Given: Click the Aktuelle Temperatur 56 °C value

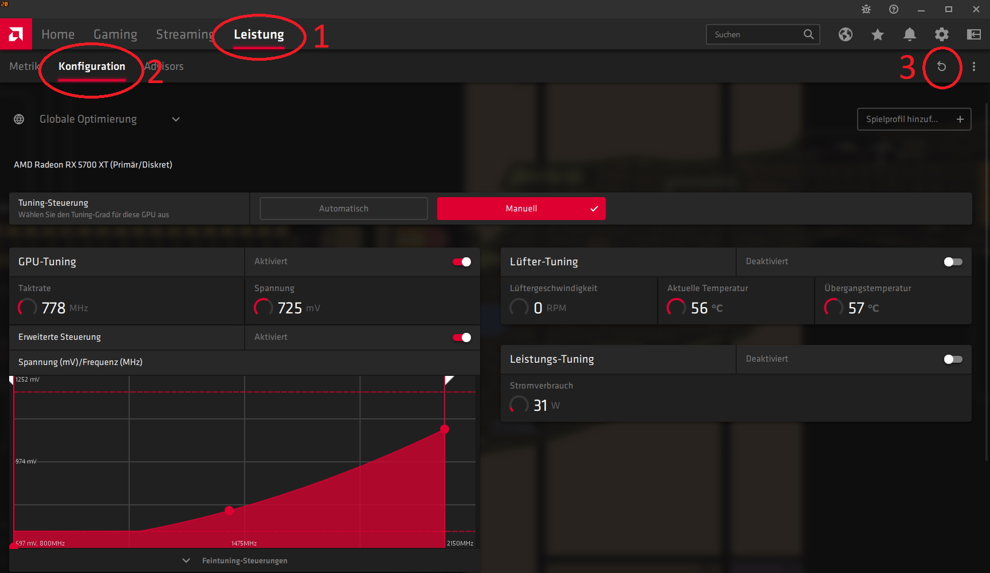Looking at the screenshot, I should (x=699, y=308).
